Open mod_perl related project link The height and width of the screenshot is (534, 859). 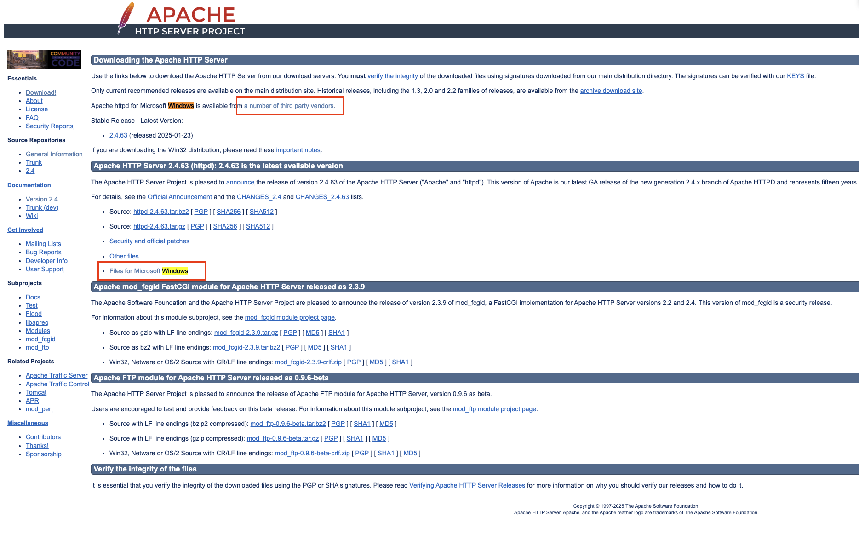click(x=39, y=409)
